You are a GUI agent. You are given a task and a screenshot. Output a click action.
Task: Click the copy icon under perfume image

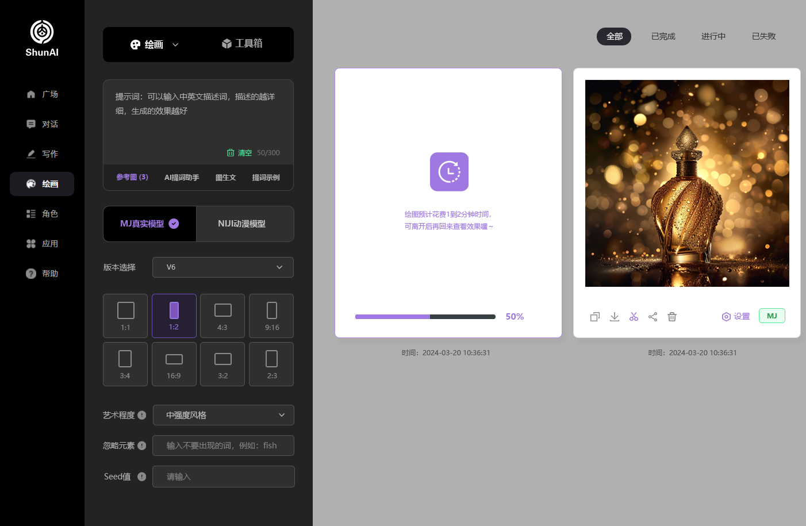point(595,317)
